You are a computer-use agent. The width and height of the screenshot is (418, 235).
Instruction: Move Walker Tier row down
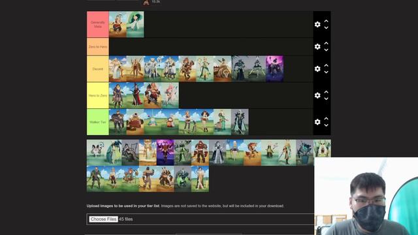326,125
